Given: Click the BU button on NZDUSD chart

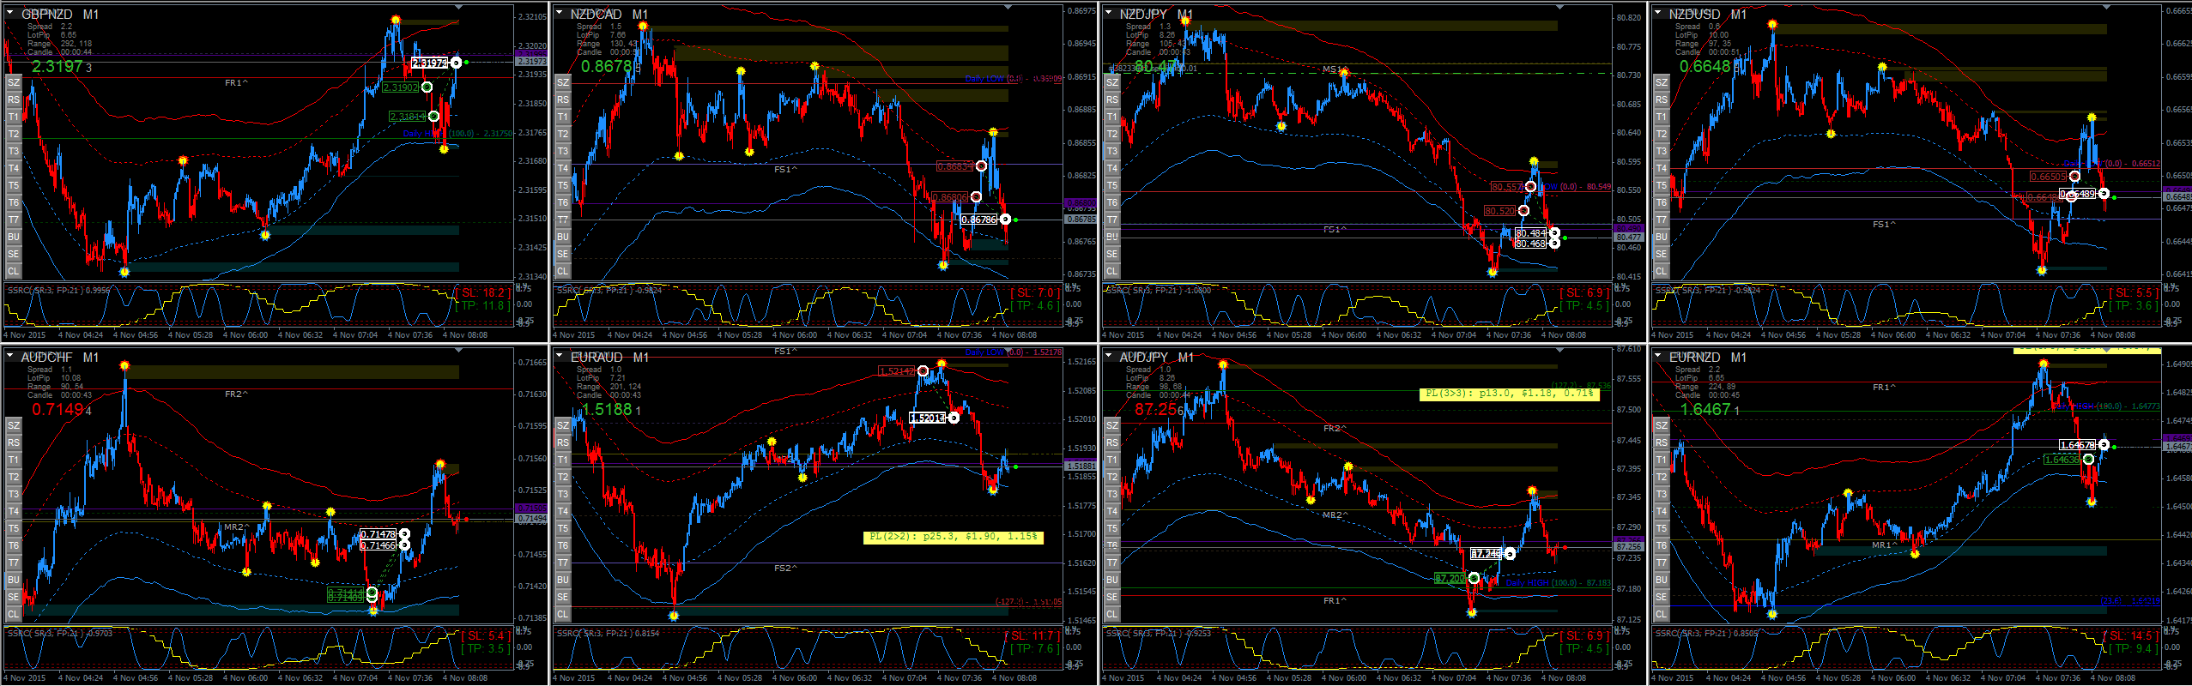Looking at the screenshot, I should (1661, 237).
